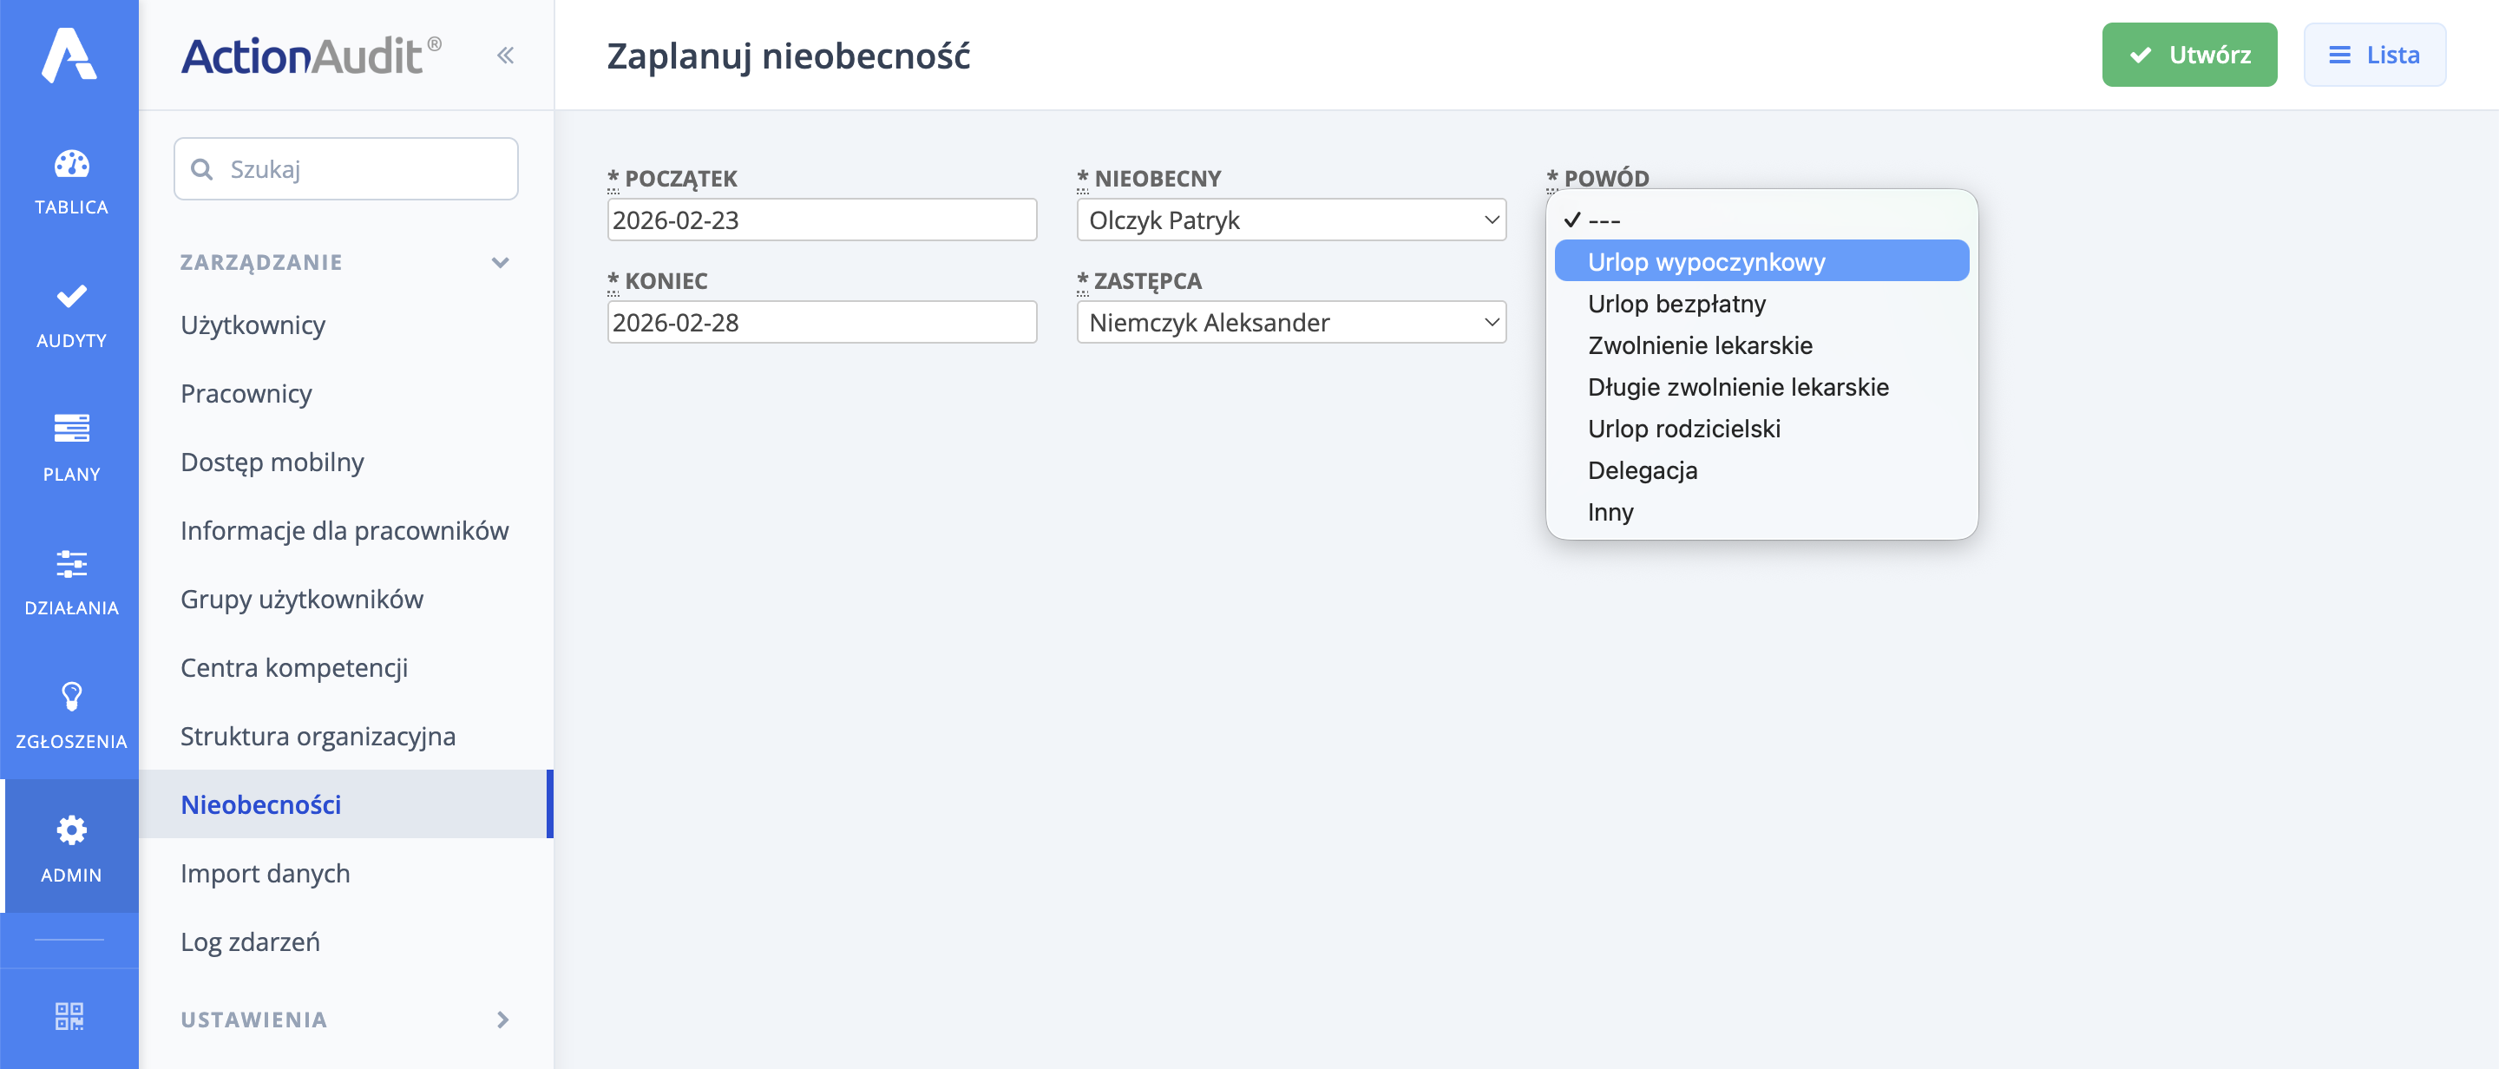Open the Zastępca dropdown
The height and width of the screenshot is (1069, 2499).
[1290, 322]
